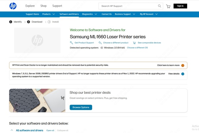Click the cart icon by See comparable devices
This screenshot has height=133, width=199.
tap(134, 43)
